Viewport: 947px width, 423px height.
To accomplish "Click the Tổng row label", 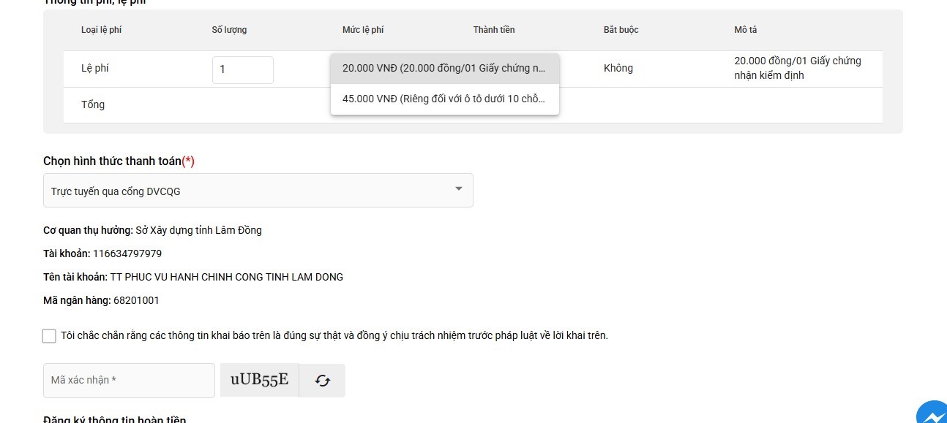I will coord(93,104).
